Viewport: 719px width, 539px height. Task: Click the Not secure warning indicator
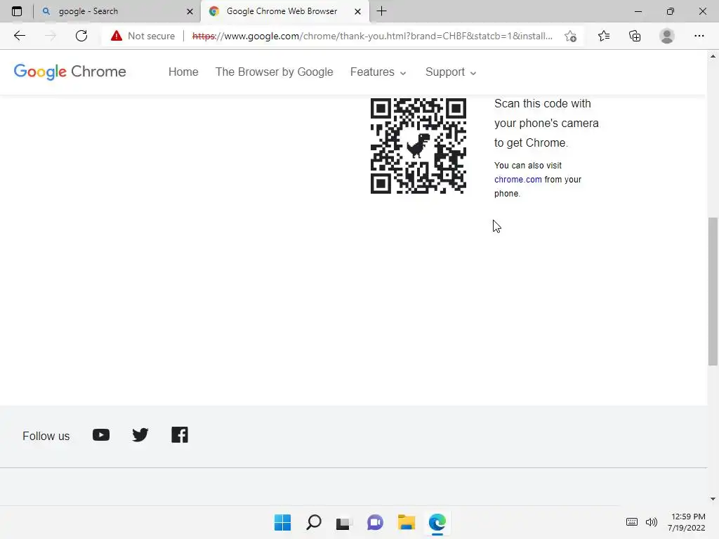tap(143, 36)
